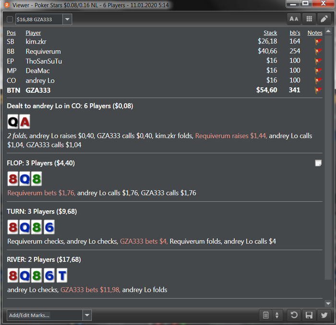
Task: Click the scrollbar up arrow
Action: click(328, 31)
